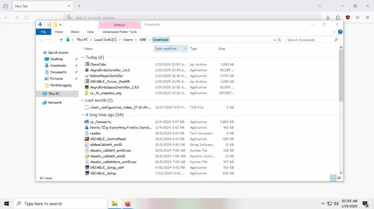
Task: Go up one folder level arrow
Action: tap(61, 40)
